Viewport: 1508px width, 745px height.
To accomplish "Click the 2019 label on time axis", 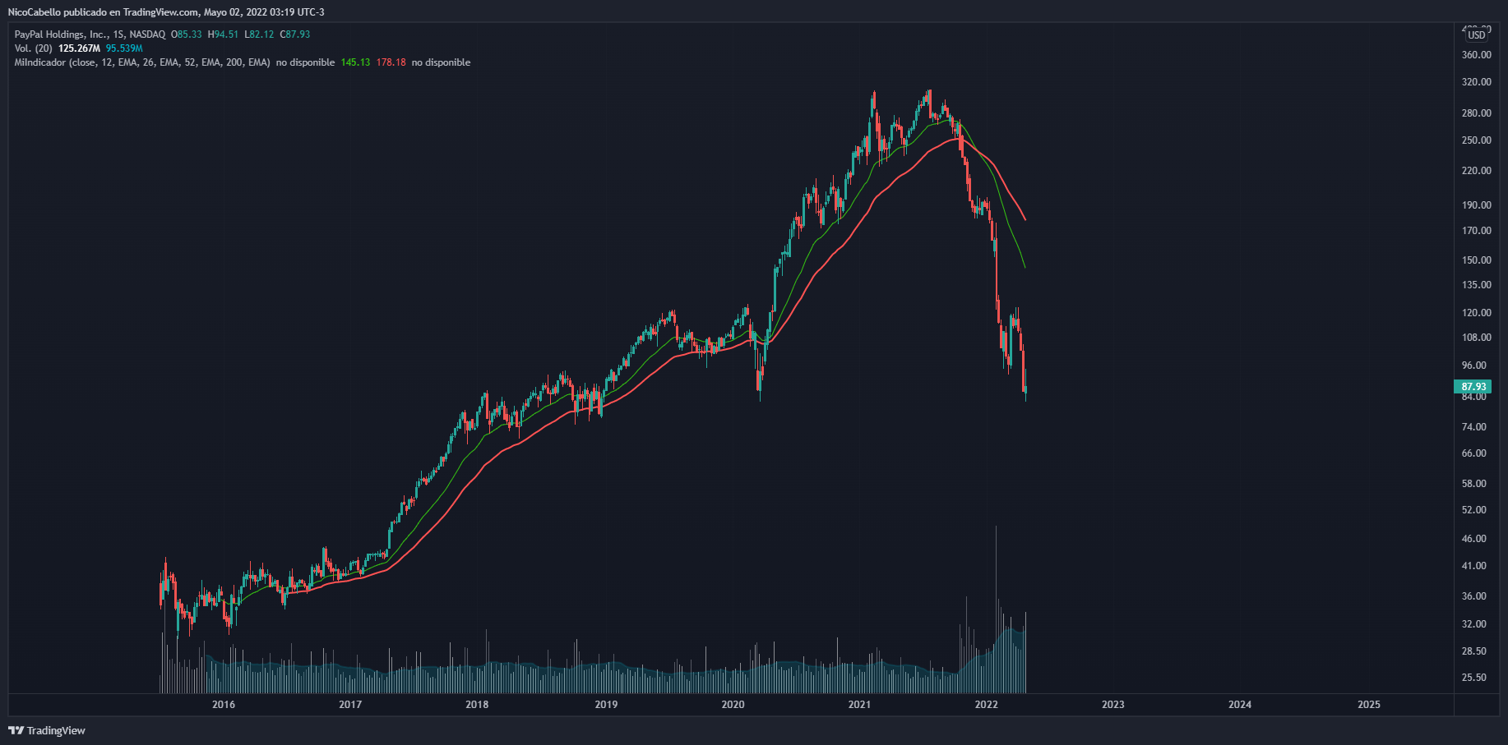I will (606, 705).
